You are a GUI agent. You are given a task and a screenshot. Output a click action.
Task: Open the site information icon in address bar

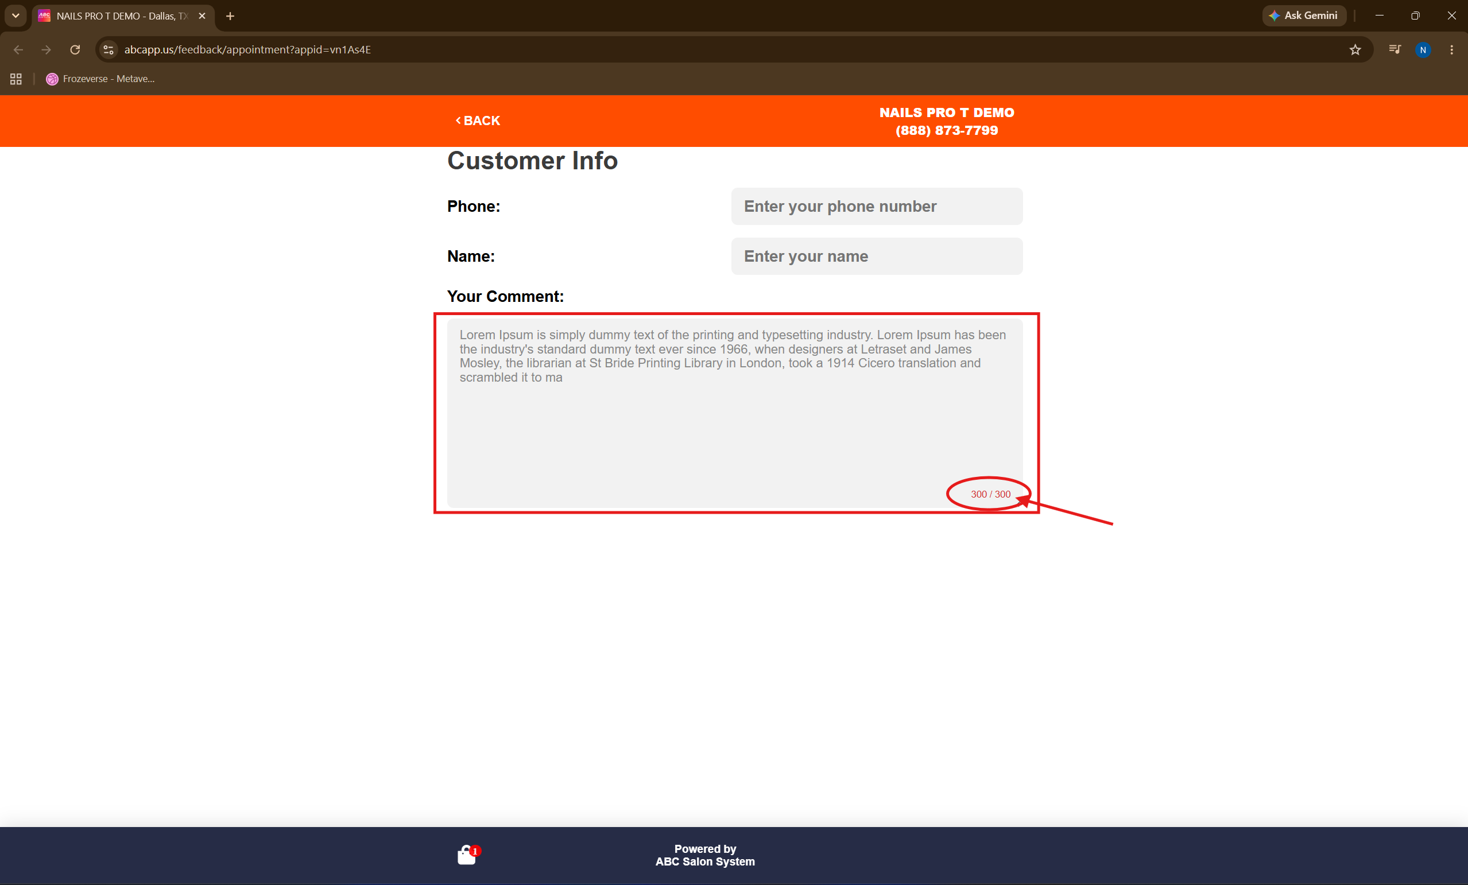(x=109, y=49)
